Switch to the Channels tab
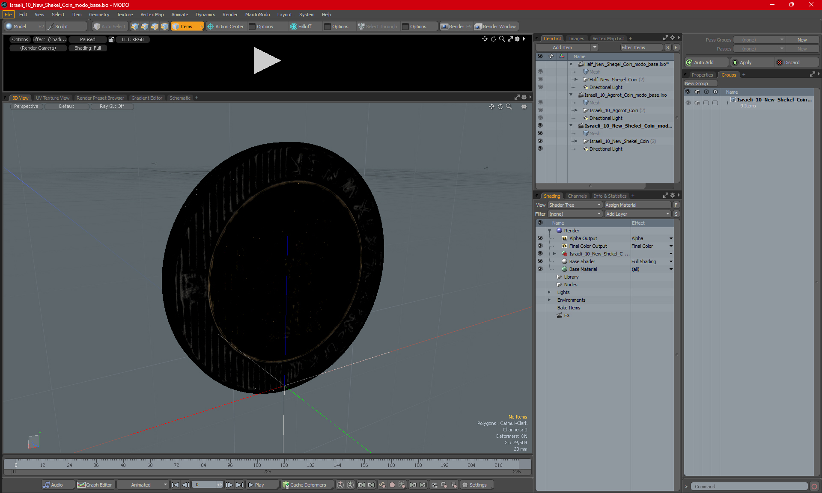The width and height of the screenshot is (822, 493). (x=577, y=196)
